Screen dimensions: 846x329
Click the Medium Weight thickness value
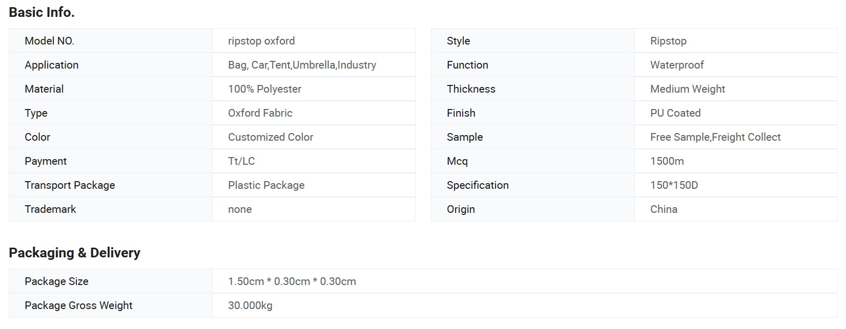tap(688, 89)
